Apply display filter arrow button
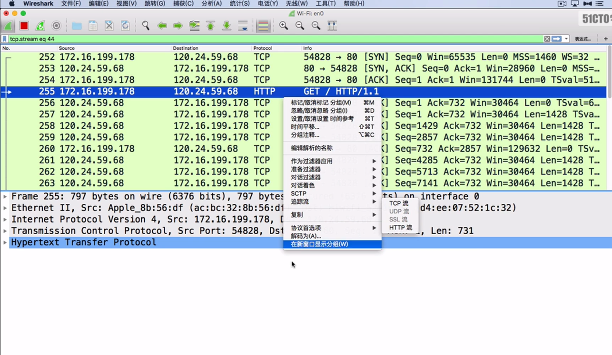612x355 pixels. pyautogui.click(x=556, y=39)
